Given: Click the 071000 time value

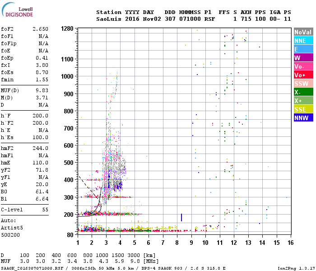Looking at the screenshot, I should click(190, 19).
